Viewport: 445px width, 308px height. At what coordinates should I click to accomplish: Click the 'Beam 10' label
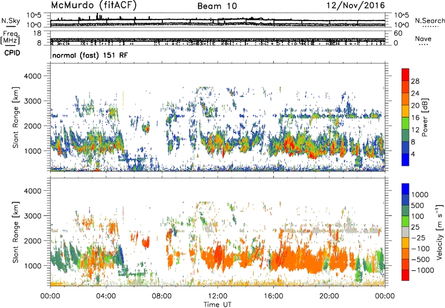tap(217, 6)
